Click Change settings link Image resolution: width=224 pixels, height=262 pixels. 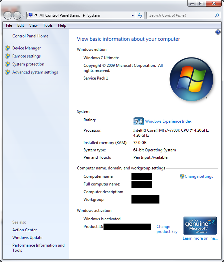[199, 176]
